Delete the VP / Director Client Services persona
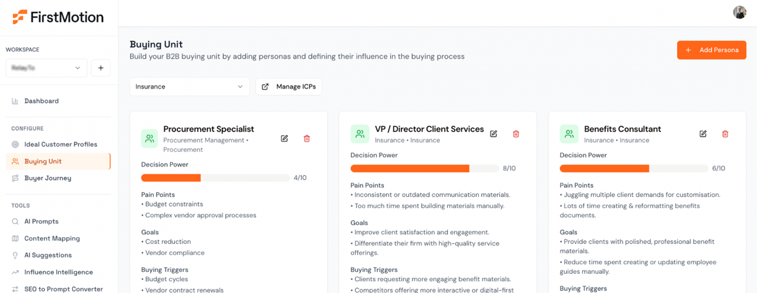757x293 pixels. point(516,134)
